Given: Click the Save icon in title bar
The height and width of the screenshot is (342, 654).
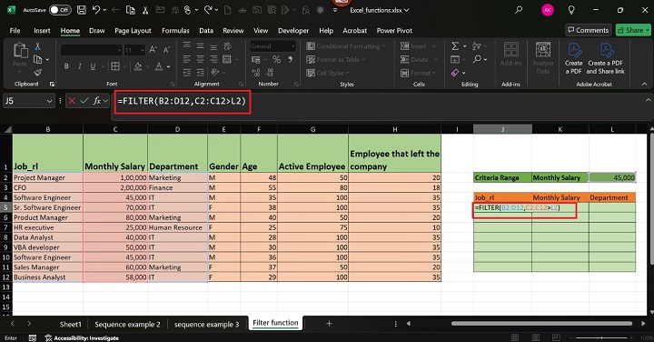Looking at the screenshot, I should 82,10.
